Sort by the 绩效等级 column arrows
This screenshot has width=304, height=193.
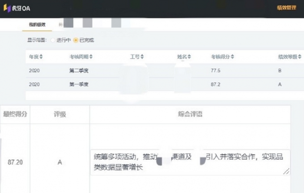(x=300, y=57)
